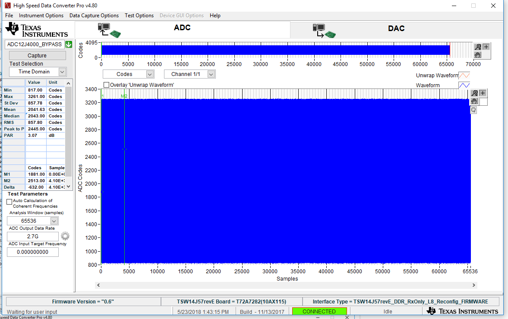Click the application icon in the title bar

point(7,6)
